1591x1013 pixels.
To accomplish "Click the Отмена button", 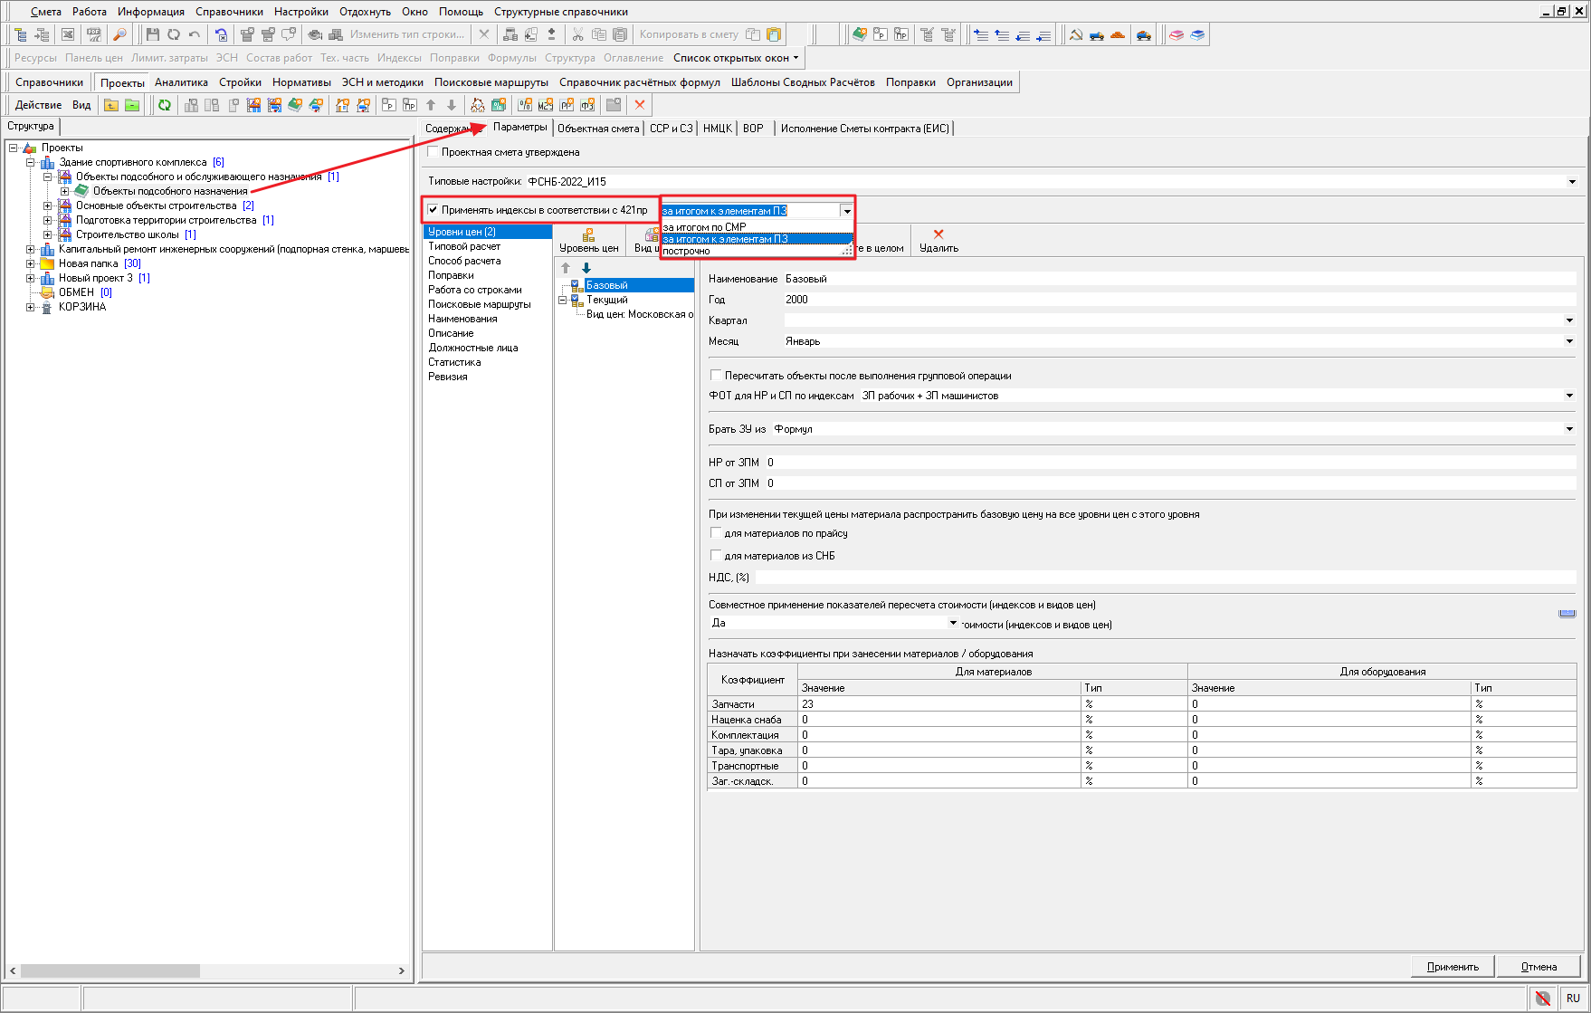I will tap(1539, 967).
